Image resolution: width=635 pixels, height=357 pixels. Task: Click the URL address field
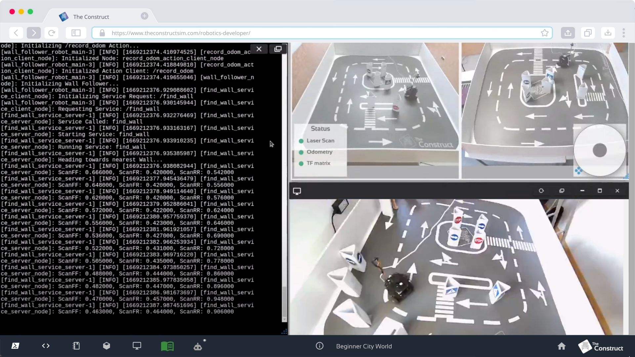click(322, 33)
